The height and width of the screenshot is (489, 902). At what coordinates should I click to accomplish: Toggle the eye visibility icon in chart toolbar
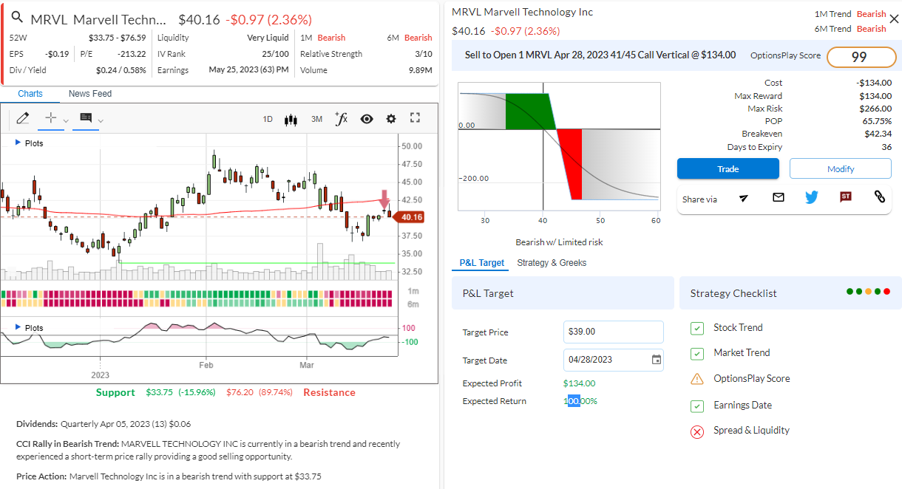(367, 119)
